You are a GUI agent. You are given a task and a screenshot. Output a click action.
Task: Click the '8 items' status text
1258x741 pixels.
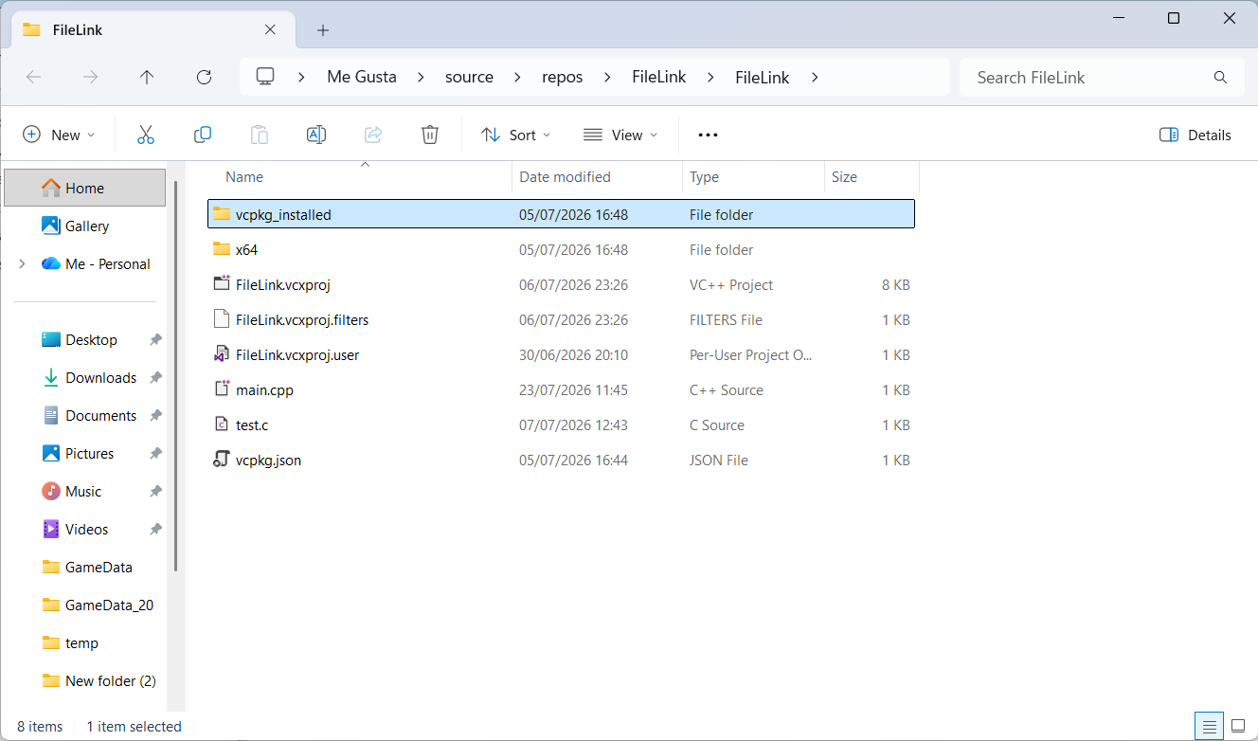coord(40,727)
